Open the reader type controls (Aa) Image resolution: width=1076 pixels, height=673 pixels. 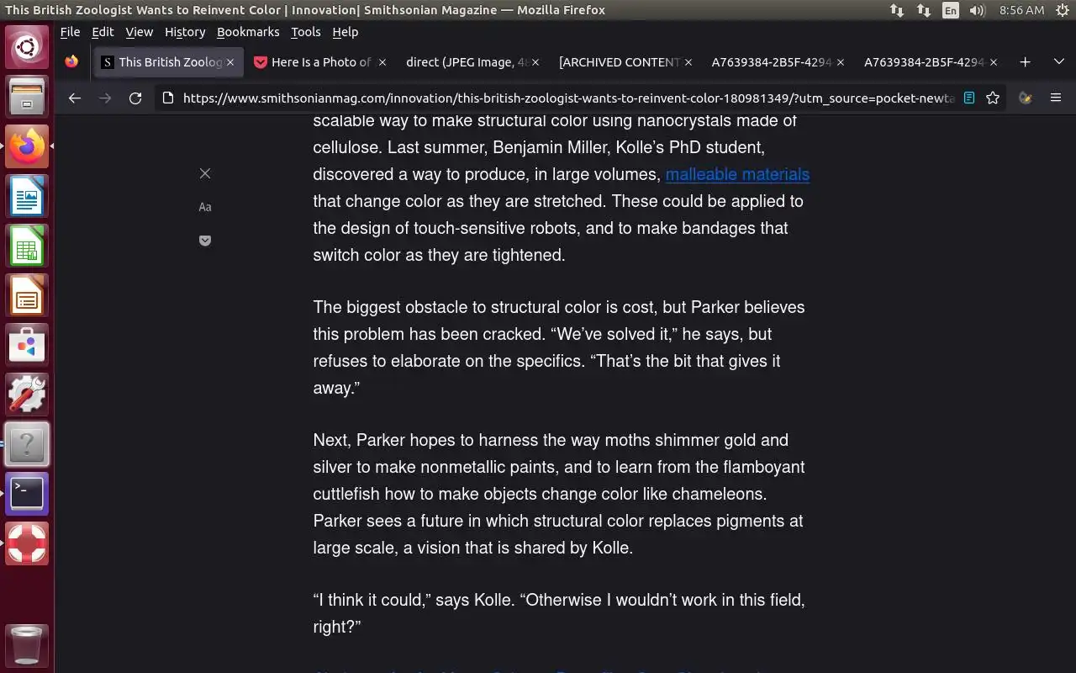coord(205,207)
